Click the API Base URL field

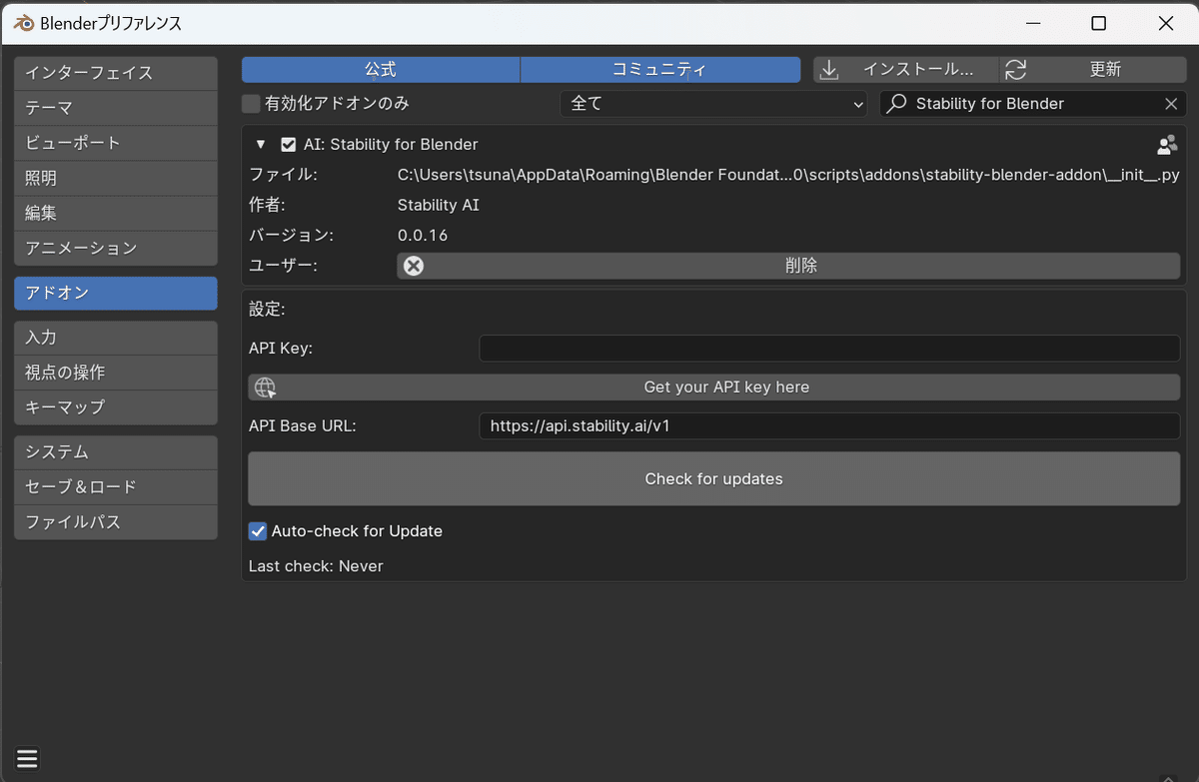click(829, 426)
